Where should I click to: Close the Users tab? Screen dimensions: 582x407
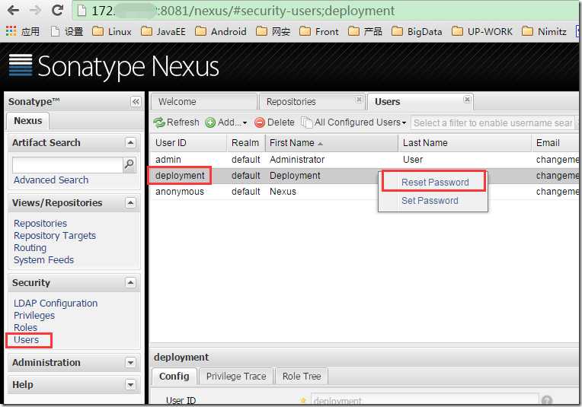pyautogui.click(x=467, y=100)
